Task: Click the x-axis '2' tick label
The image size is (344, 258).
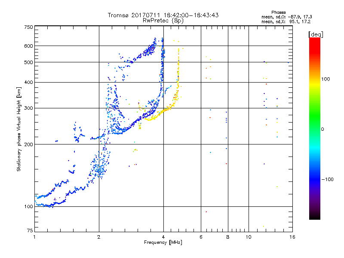Action: [99, 237]
